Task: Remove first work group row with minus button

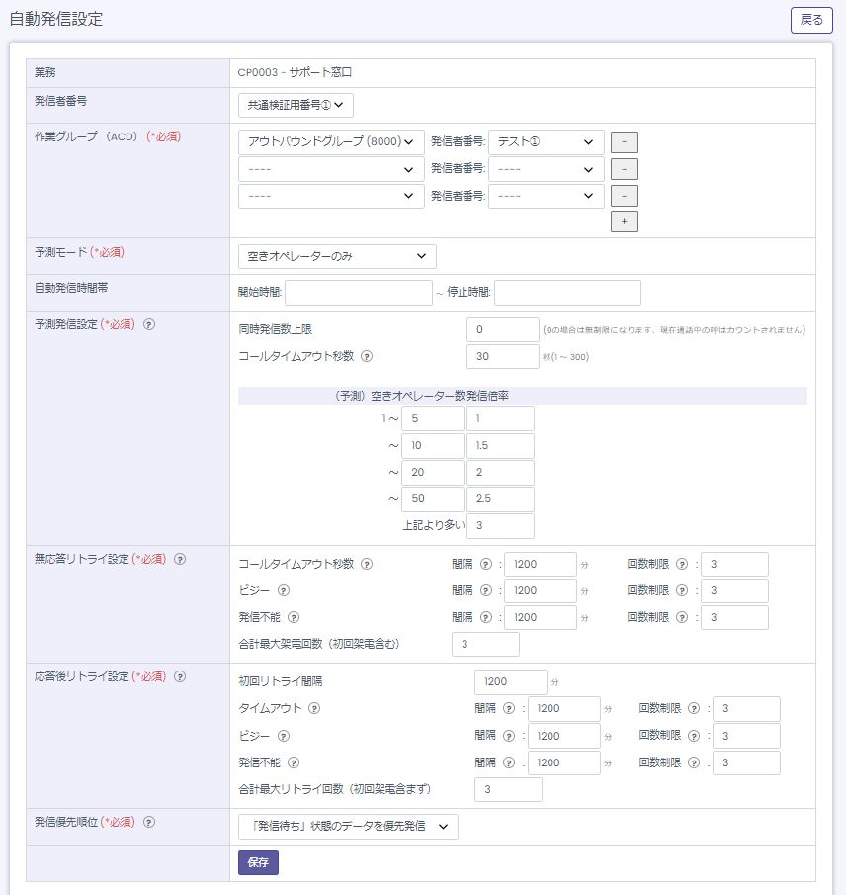Action: point(624,141)
